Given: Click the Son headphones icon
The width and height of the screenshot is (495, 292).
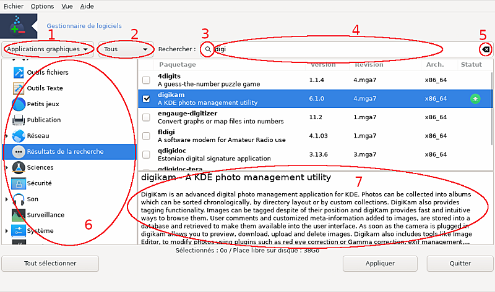Looking at the screenshot, I should (x=19, y=199).
